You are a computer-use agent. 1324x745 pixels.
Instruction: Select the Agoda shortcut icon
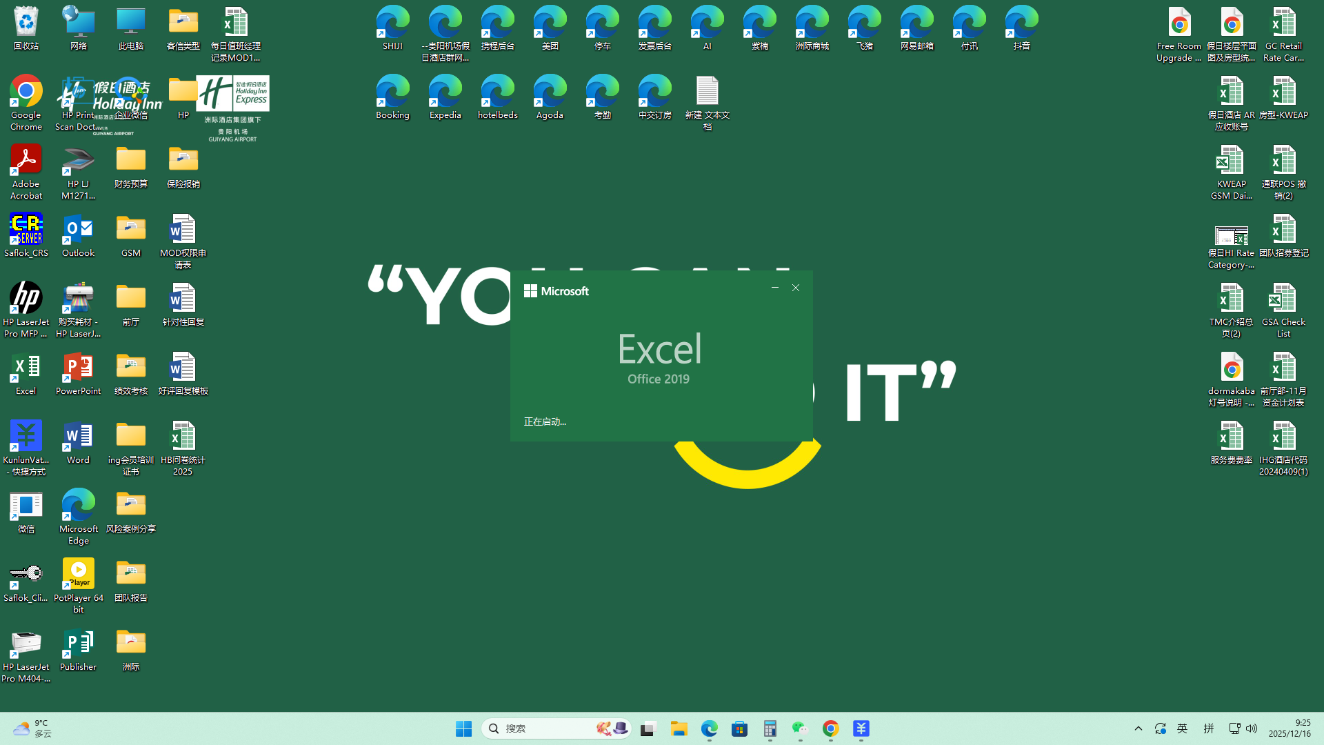[550, 92]
